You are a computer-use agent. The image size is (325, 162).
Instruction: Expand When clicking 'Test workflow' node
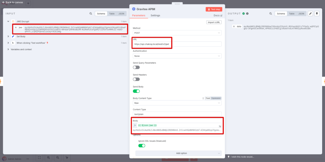click(x=8, y=43)
